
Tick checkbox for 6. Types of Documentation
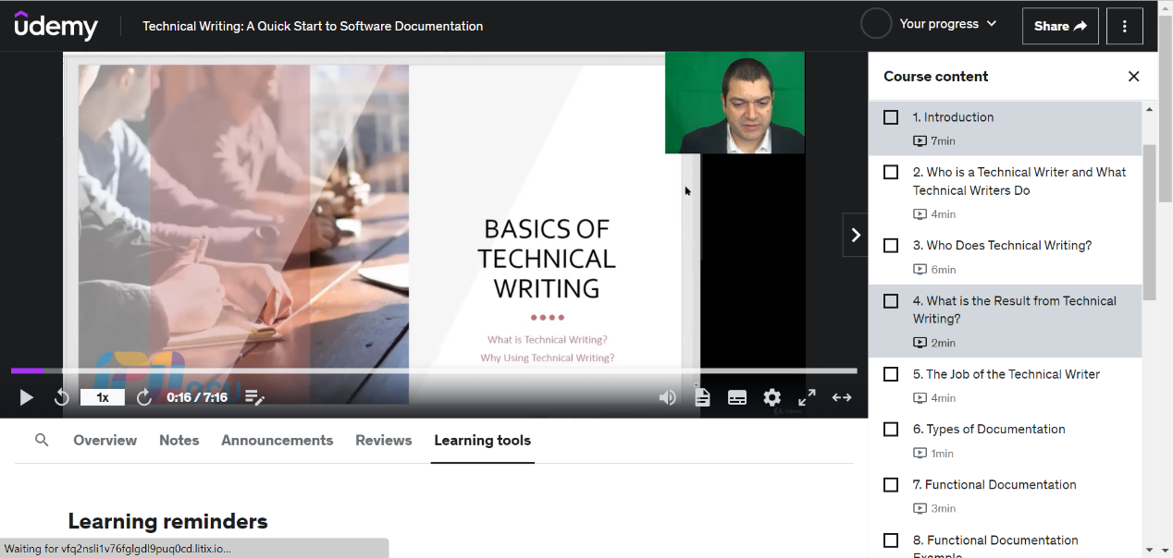(x=891, y=430)
